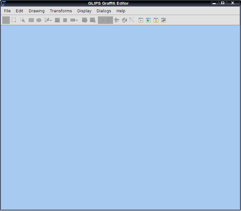Open the curve pen tool dropdown arrow

[51, 20]
